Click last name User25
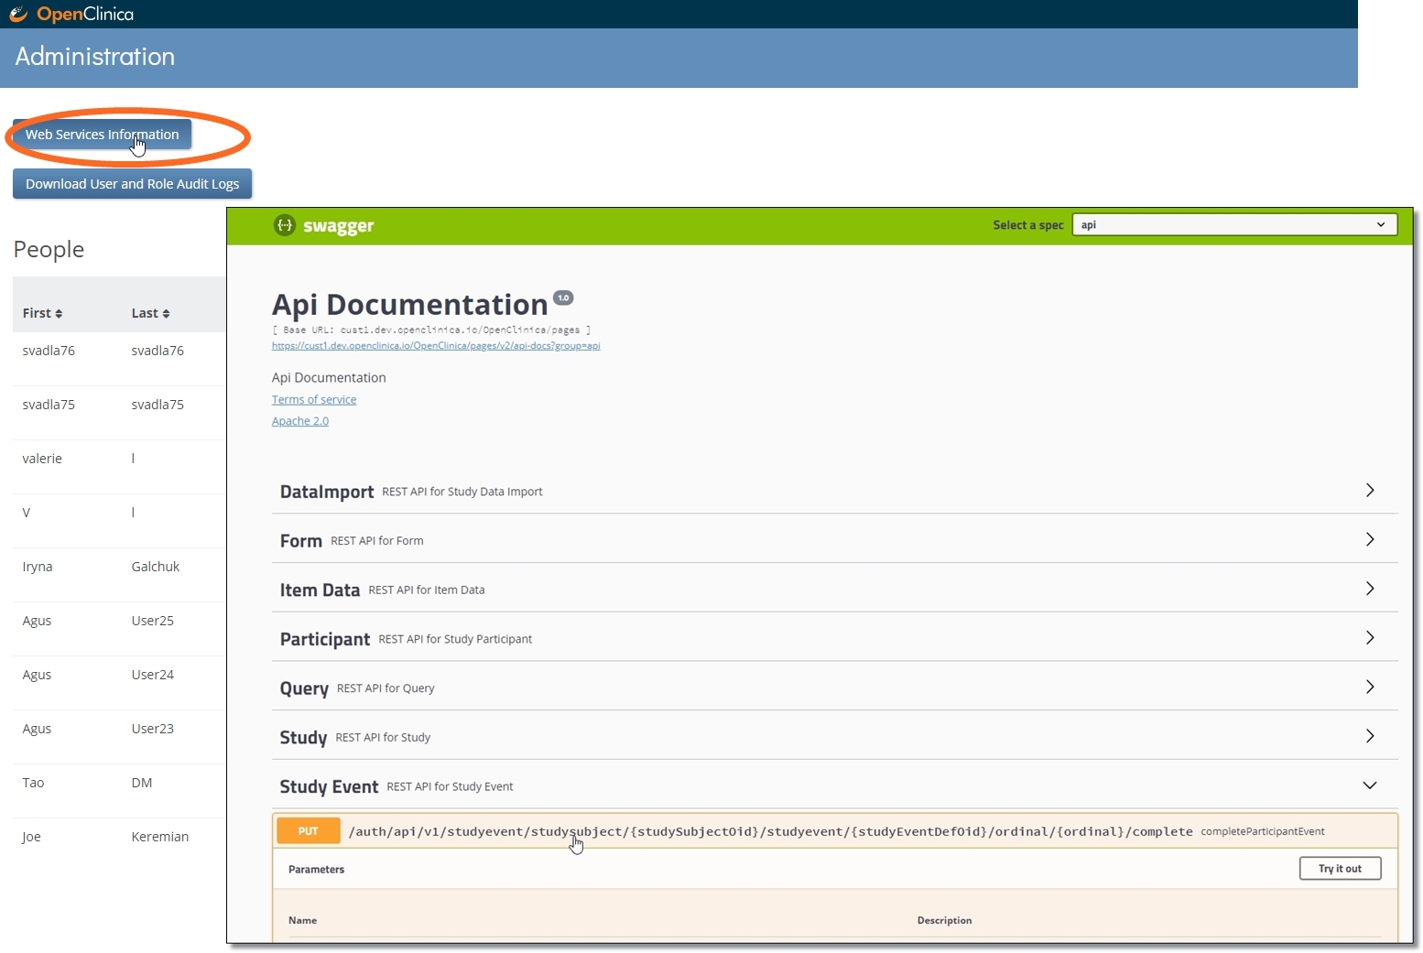Screen dimensions: 1423x953 click(x=153, y=621)
